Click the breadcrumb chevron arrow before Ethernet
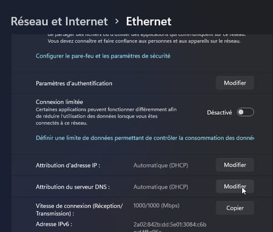 coord(116,21)
